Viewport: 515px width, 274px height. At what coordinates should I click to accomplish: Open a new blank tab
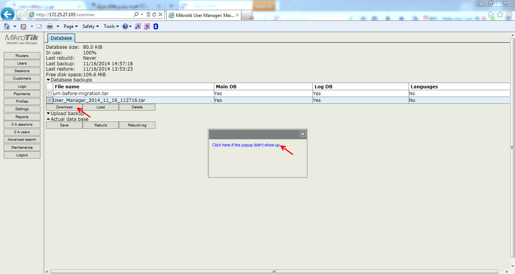point(246,15)
